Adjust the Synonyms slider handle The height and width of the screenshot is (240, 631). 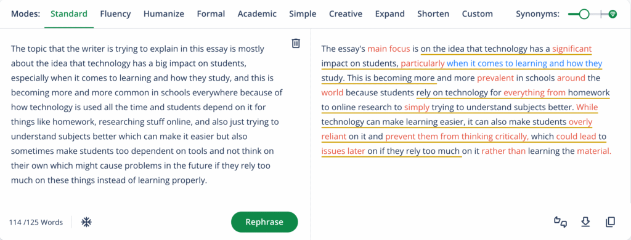(584, 14)
